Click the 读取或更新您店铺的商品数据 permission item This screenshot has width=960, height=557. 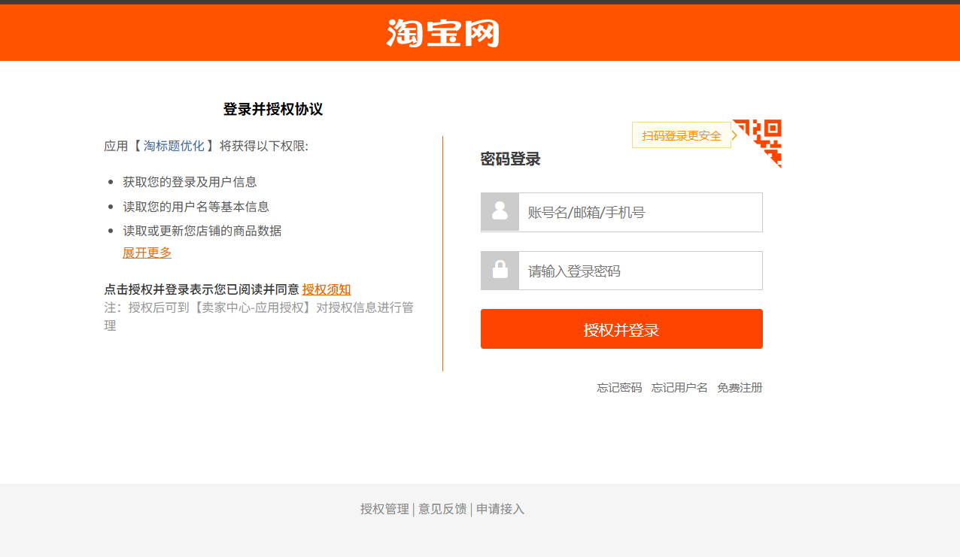(202, 231)
